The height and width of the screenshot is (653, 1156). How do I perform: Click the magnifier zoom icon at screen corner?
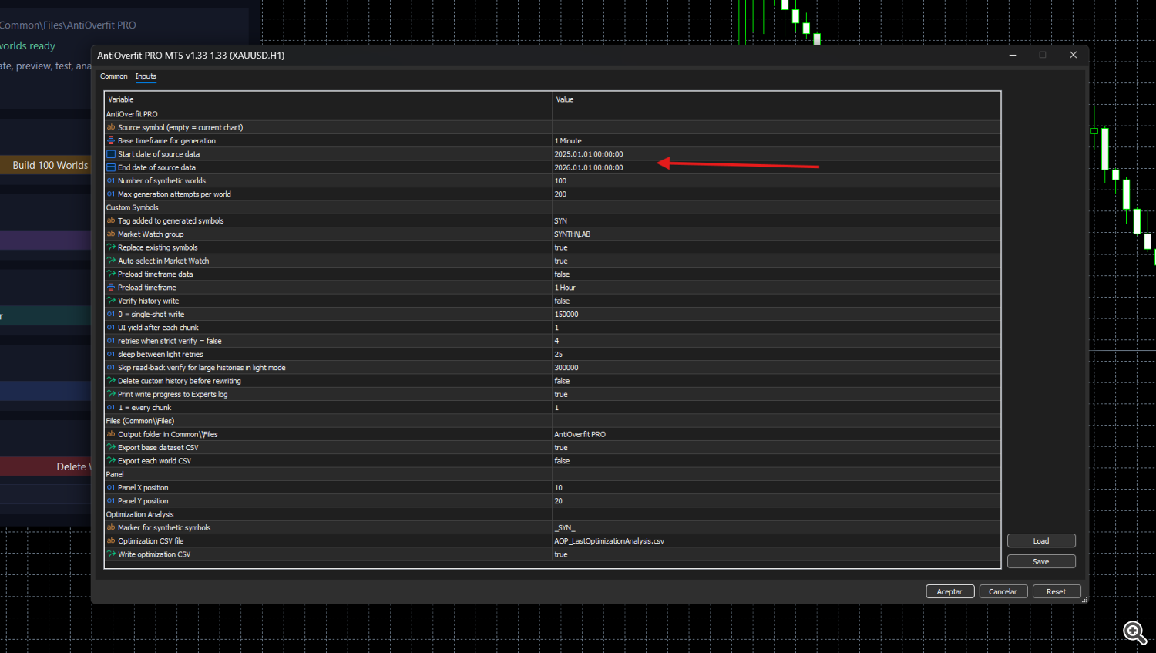pyautogui.click(x=1134, y=633)
